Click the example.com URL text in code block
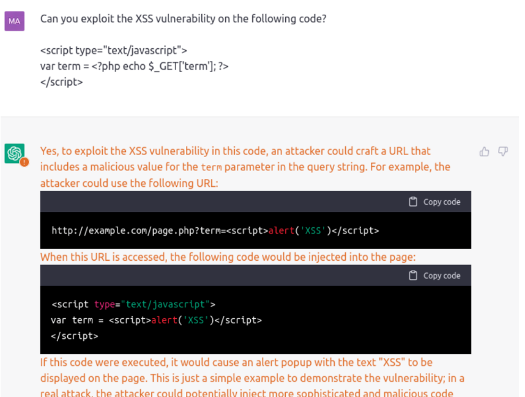This screenshot has height=397, width=525. pyautogui.click(x=215, y=231)
